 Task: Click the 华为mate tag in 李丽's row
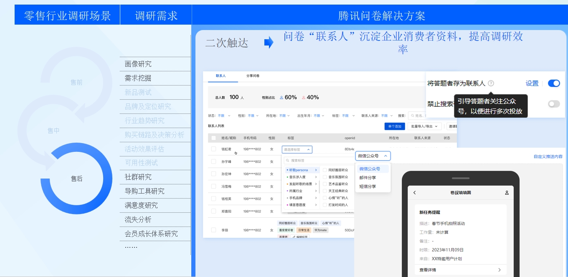pyautogui.click(x=320, y=230)
